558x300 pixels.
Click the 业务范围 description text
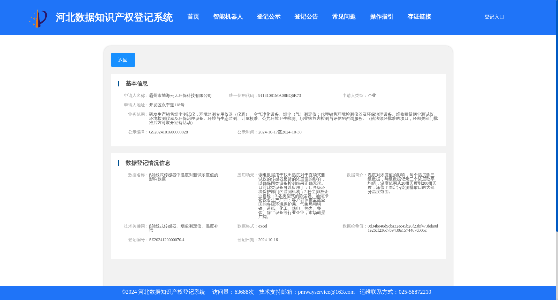pyautogui.click(x=293, y=118)
